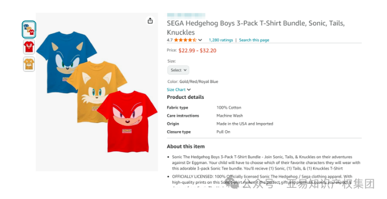Click the star rating icons
387x199 pixels.
185,40
